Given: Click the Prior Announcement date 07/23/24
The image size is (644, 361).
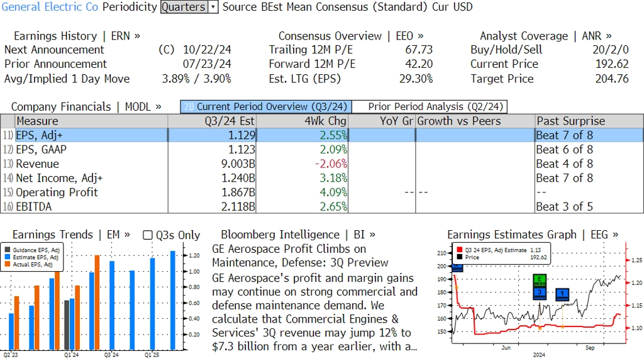Looking at the screenshot, I should 207,64.
